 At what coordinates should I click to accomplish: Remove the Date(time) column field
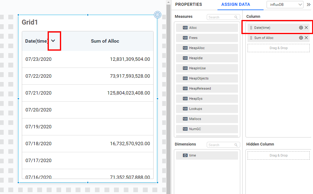click(306, 27)
